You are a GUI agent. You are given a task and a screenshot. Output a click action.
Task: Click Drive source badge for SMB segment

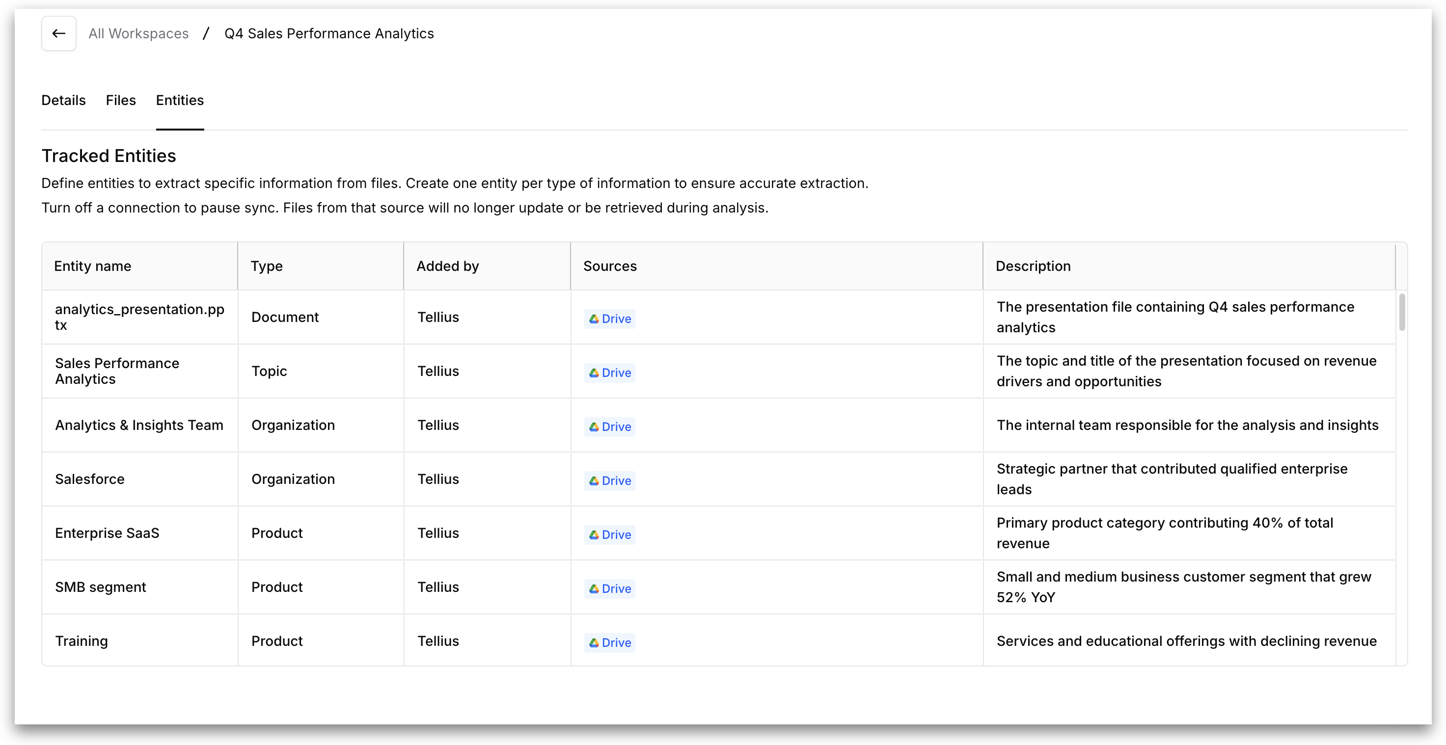coord(610,588)
